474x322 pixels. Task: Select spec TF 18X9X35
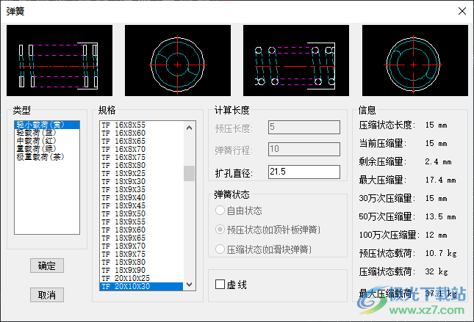point(142,189)
